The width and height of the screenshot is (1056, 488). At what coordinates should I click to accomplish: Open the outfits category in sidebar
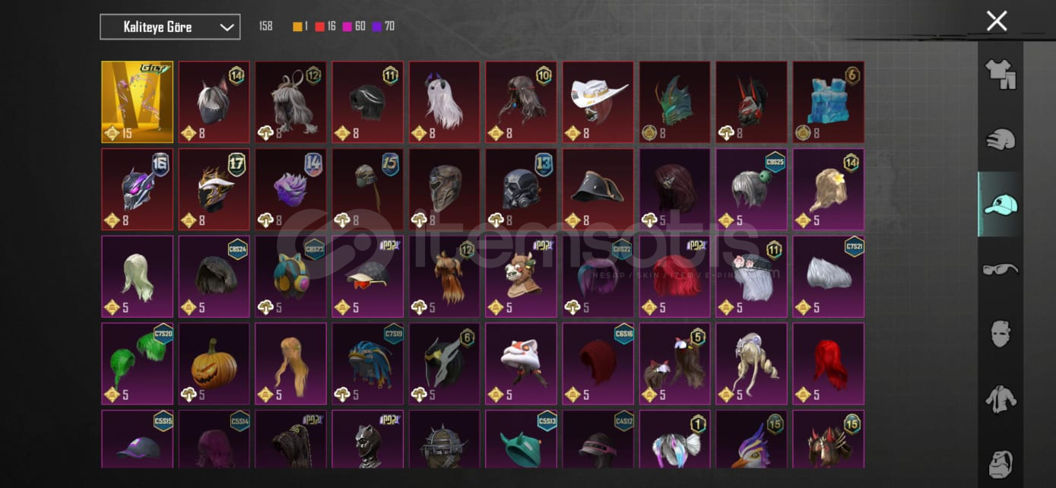click(x=1000, y=74)
